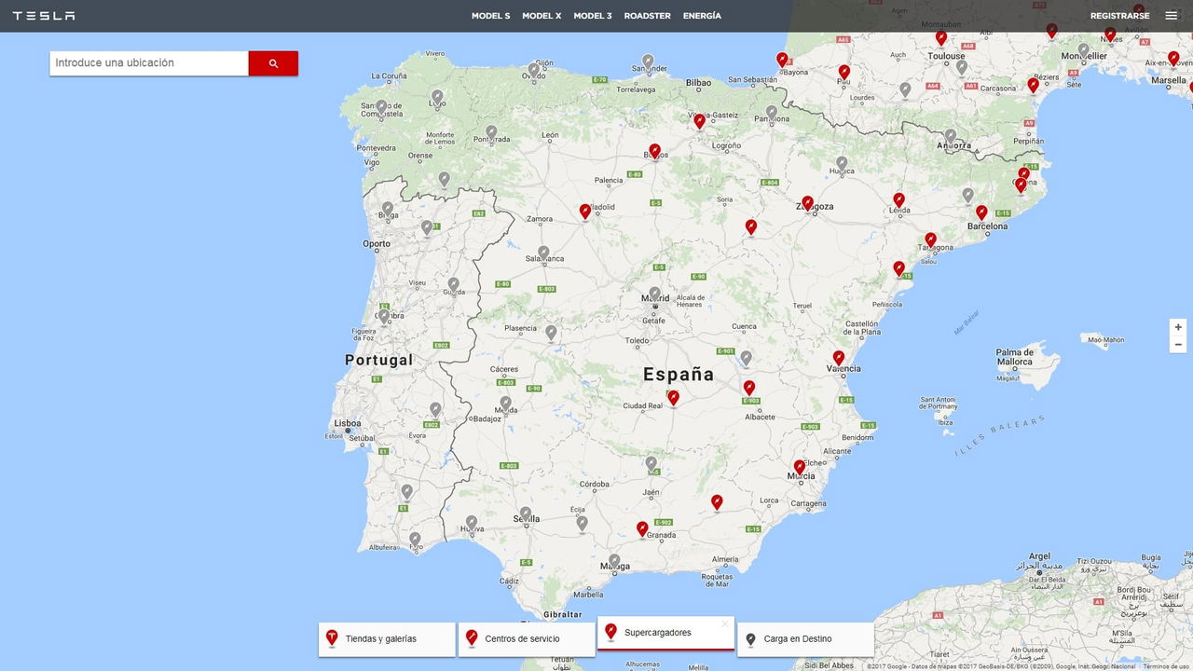Screen dimensions: 1193x671
Task: Click the Registrarse link
Action: point(1119,16)
